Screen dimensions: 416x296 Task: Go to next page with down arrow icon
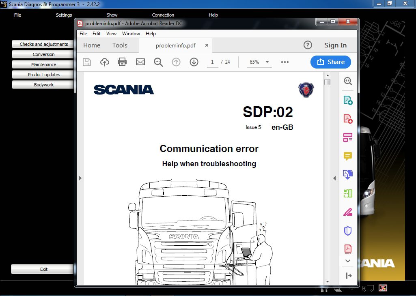[x=194, y=62]
